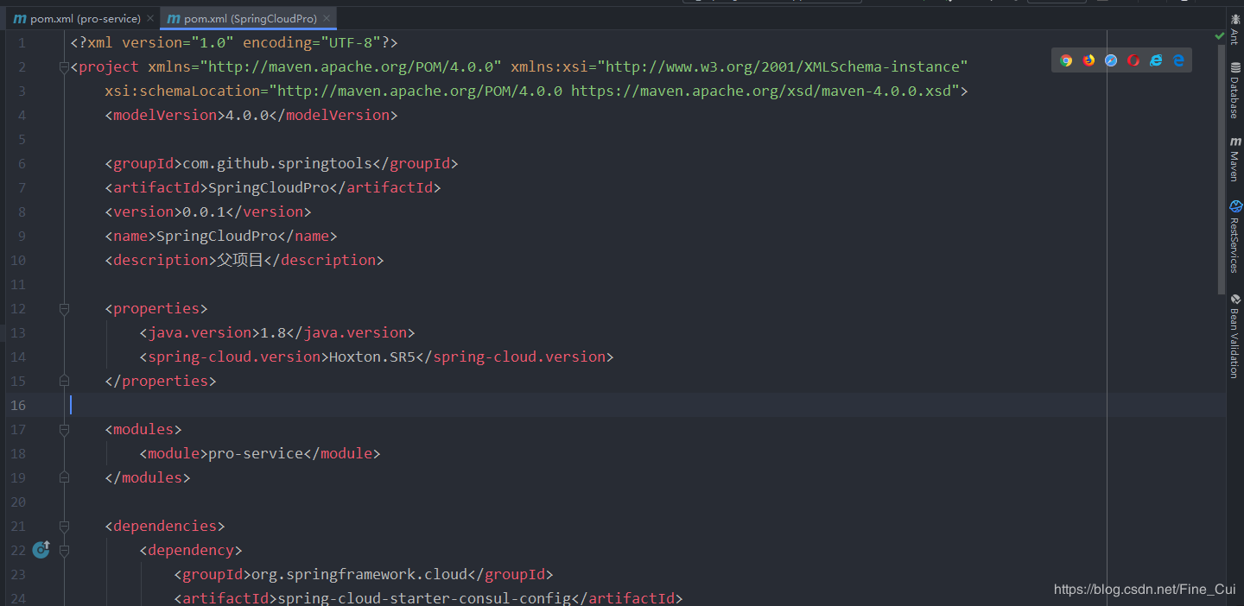Close the pom.xml (SpringCloudPro) tab
Viewport: 1244px width, 606px height.
(327, 18)
